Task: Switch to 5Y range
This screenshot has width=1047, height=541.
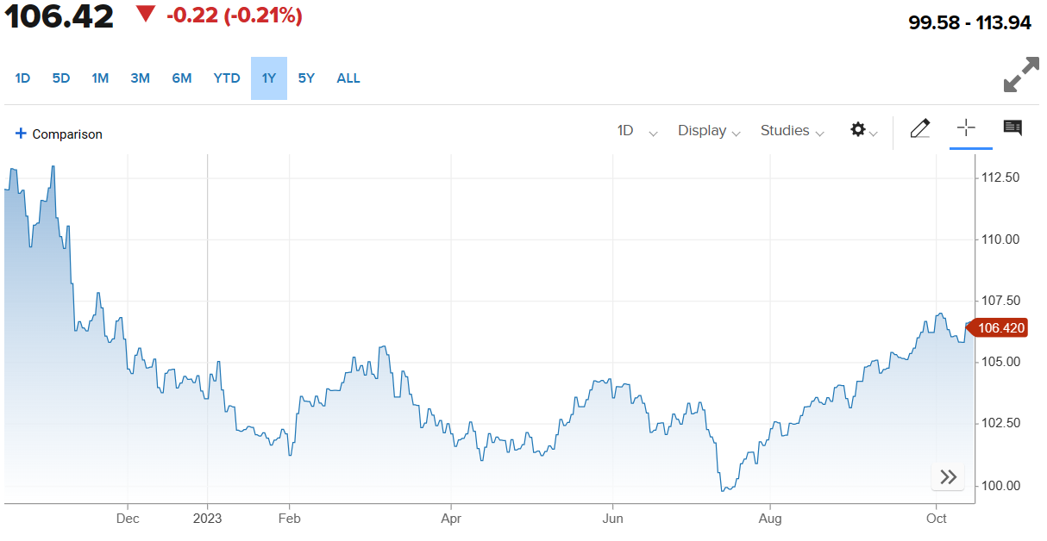Action: (306, 78)
